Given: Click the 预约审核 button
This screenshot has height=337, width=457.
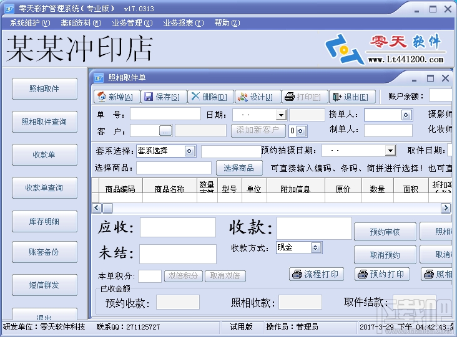Looking at the screenshot, I should [385, 232].
